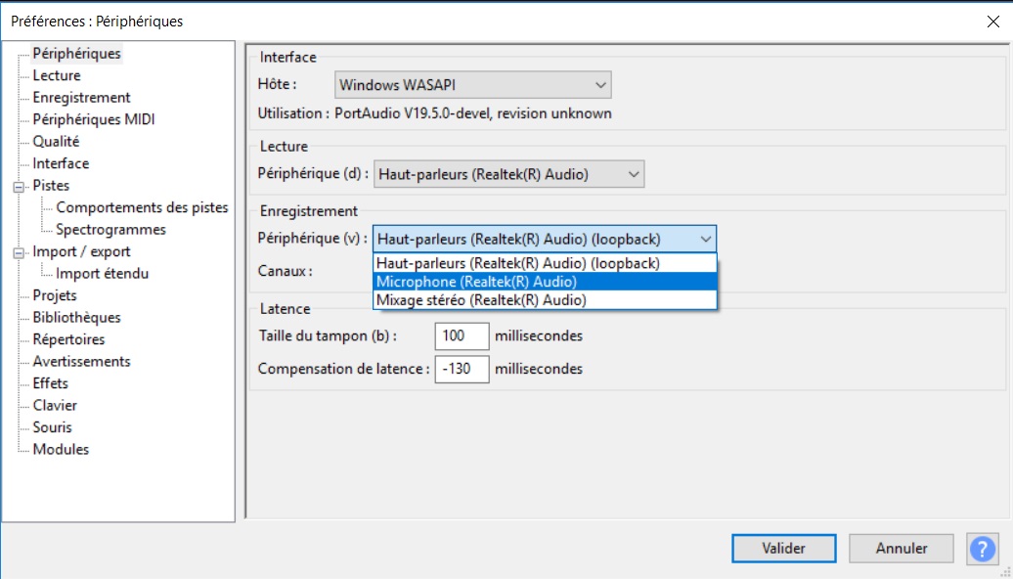Open Spectrogrammes settings in the tree

[x=110, y=230]
